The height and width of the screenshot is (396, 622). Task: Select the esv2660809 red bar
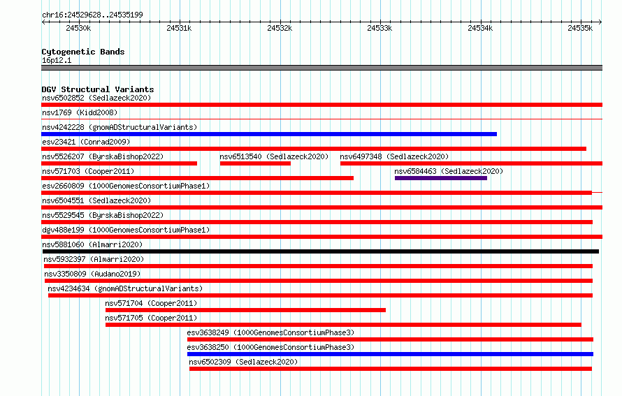click(317, 193)
